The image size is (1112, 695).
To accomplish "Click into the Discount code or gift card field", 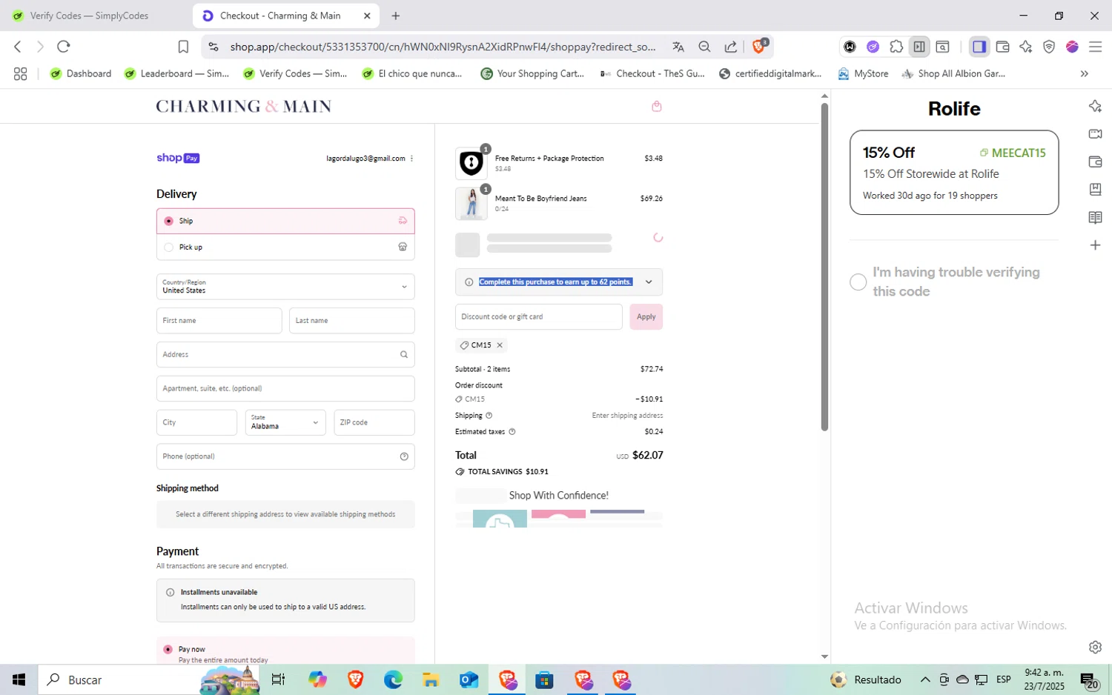I will point(539,317).
